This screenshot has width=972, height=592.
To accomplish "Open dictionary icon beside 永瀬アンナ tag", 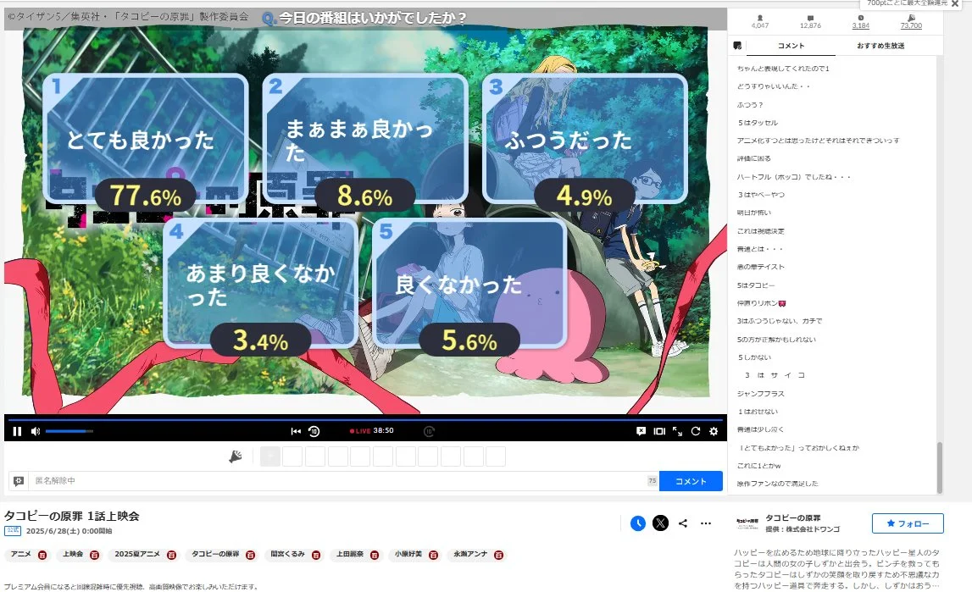I will point(499,555).
